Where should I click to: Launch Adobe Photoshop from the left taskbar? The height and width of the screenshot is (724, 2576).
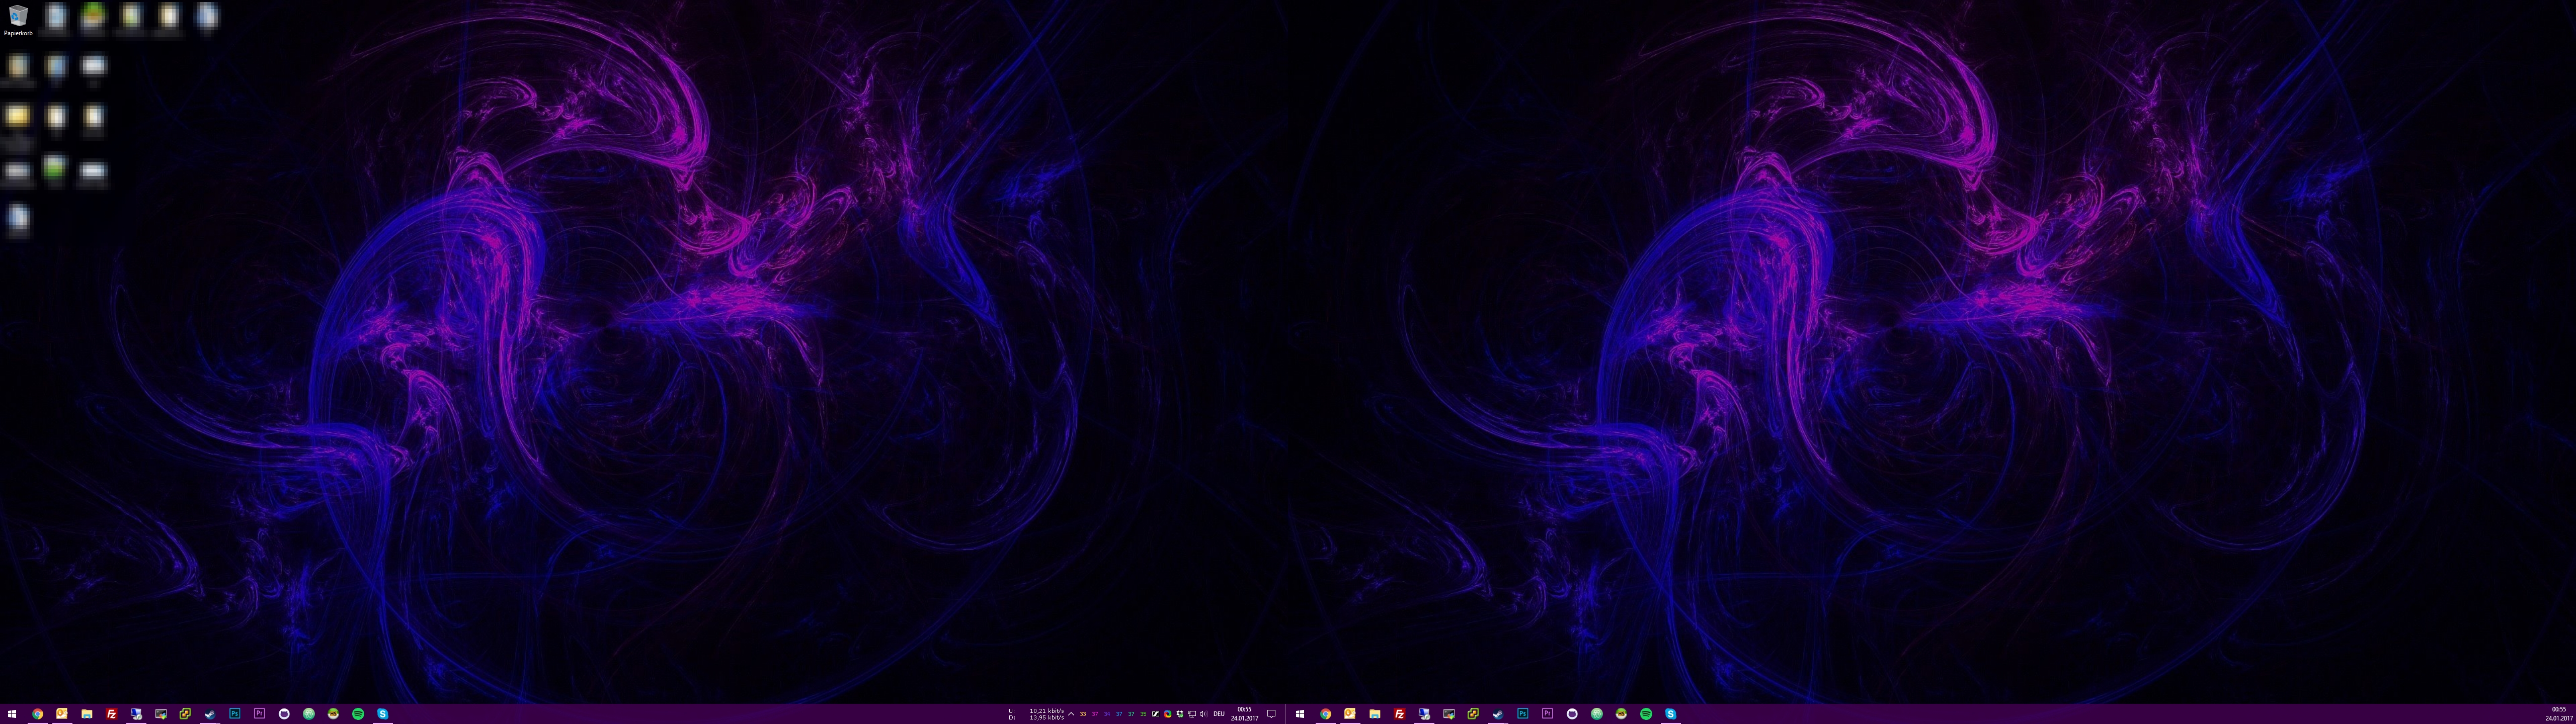point(235,714)
